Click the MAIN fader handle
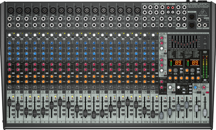The height and width of the screenshot is (130, 216). pyautogui.click(x=205, y=112)
